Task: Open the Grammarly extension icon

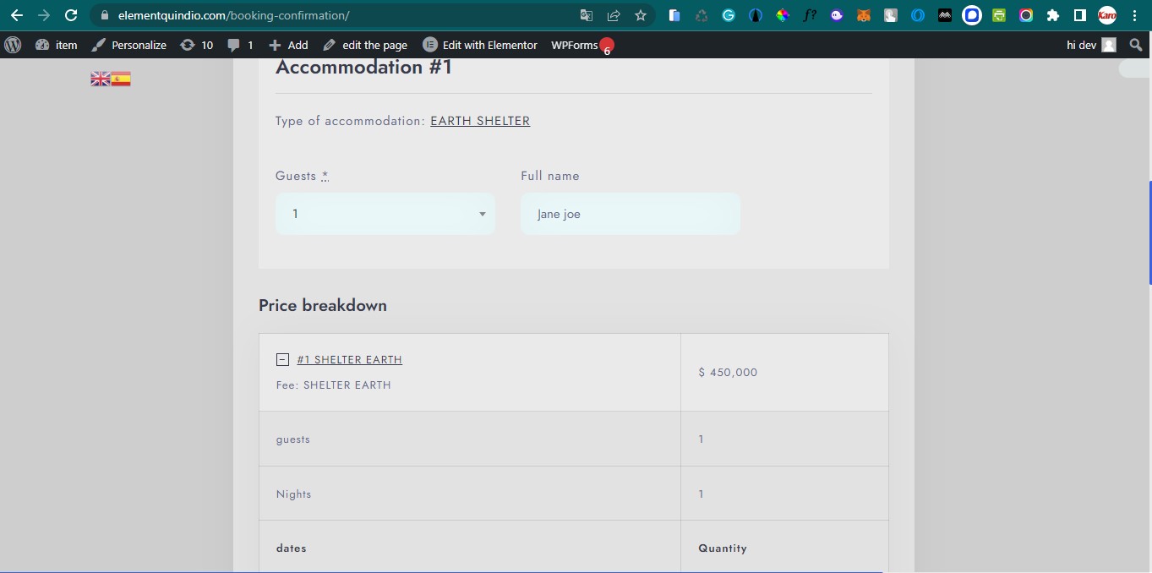Action: tap(729, 15)
